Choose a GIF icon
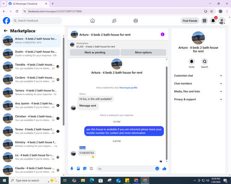231x184 pixels. coord(91,169)
